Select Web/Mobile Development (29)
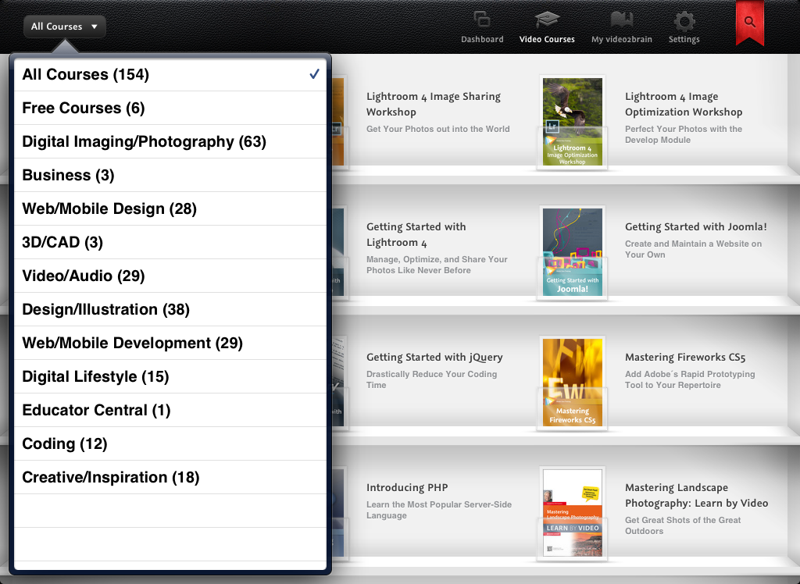 click(x=170, y=344)
